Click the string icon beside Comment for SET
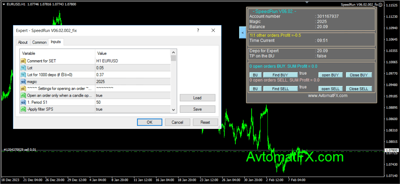The image size is (400, 184). pyautogui.click(x=23, y=61)
